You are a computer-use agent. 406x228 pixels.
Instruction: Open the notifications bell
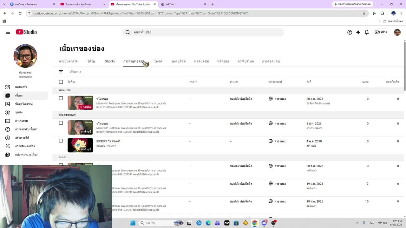pyautogui.click(x=367, y=32)
